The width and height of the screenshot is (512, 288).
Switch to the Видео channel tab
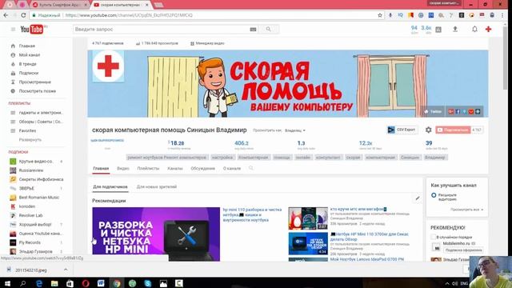click(x=123, y=169)
